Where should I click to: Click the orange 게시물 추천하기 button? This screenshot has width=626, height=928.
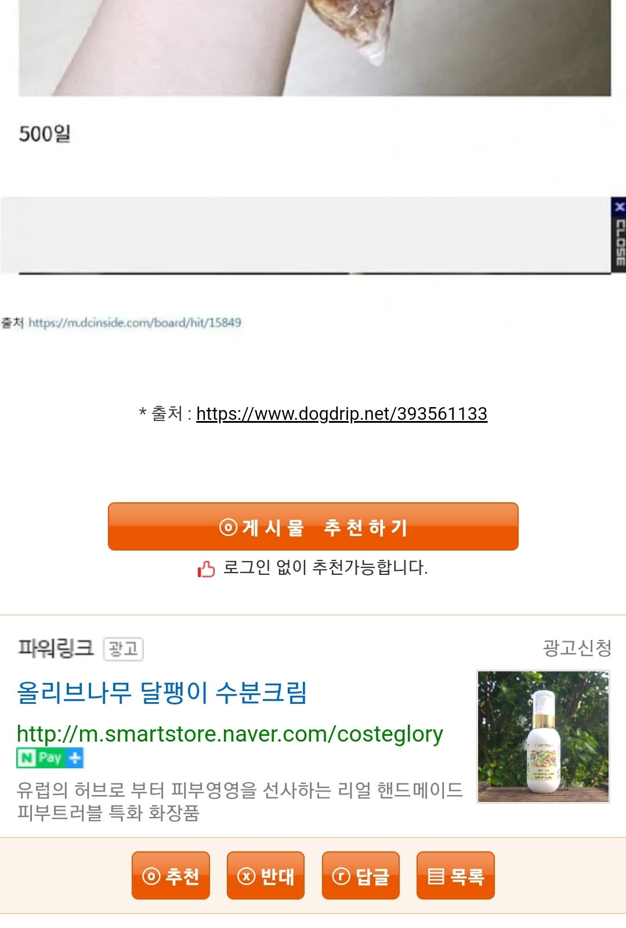(313, 527)
